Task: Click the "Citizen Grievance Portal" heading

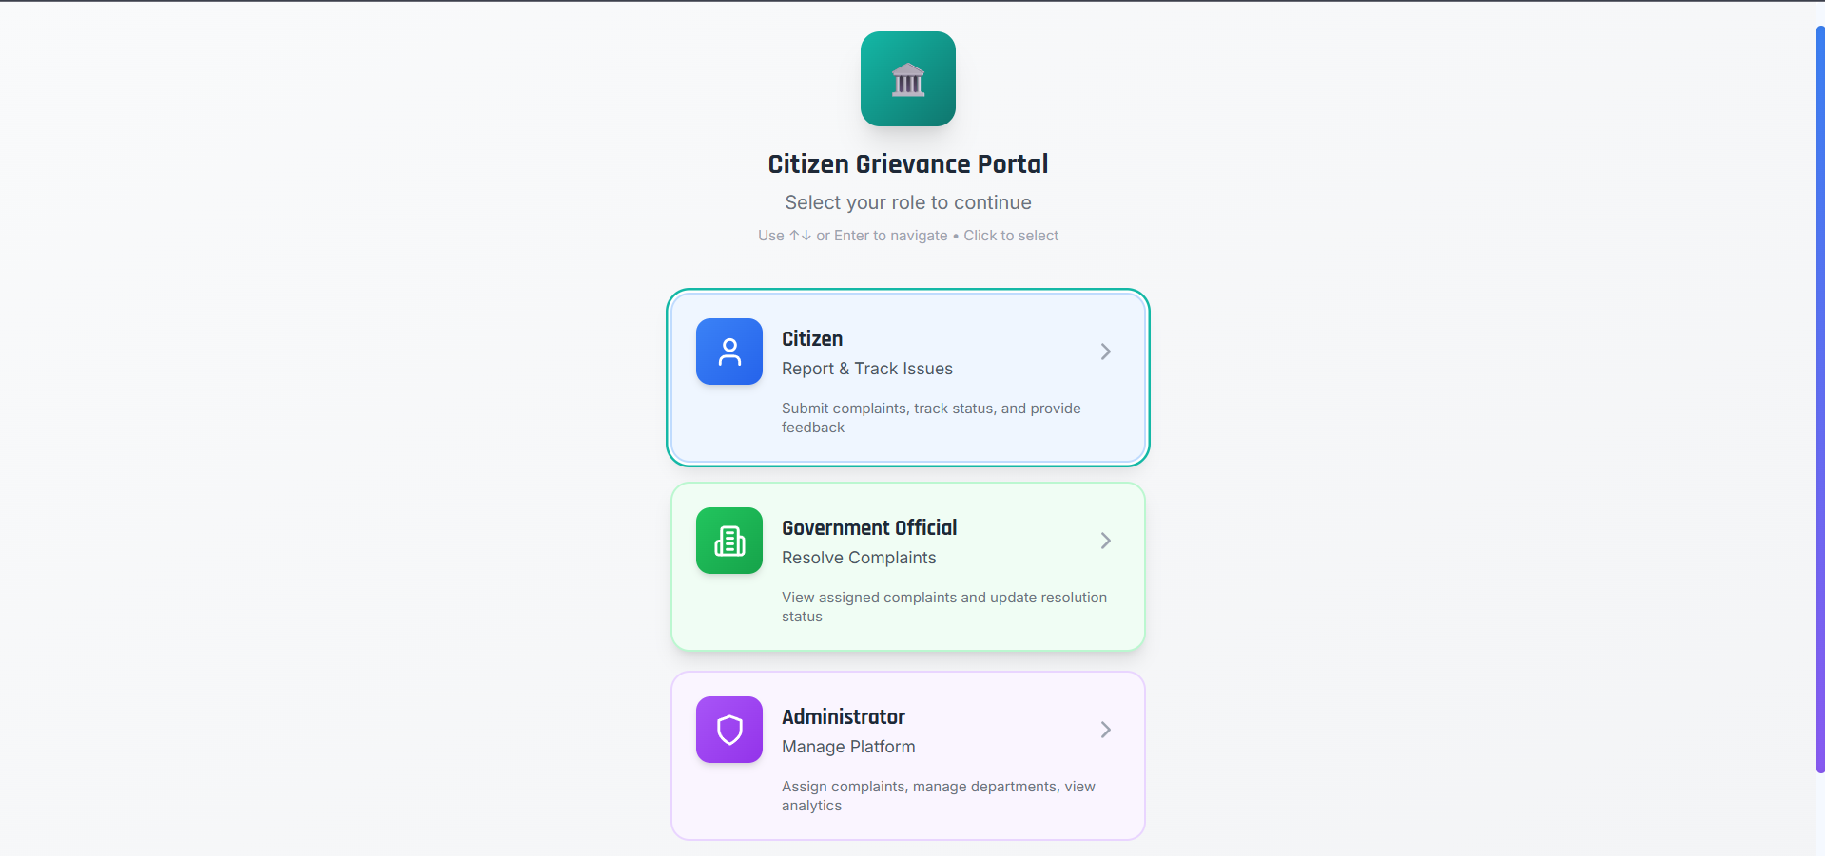Action: coord(908,164)
